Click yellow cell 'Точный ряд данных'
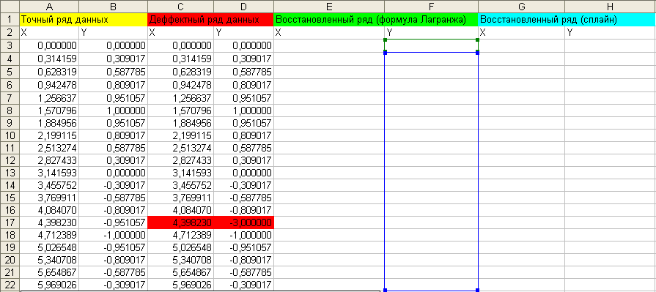Screen dimensions: 656x292 coord(84,20)
